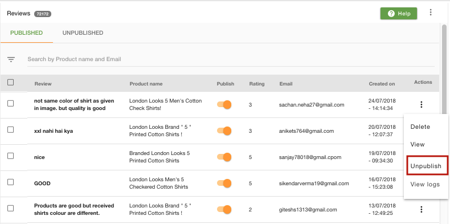Click review text 'not same color of shirt'

coord(74,104)
